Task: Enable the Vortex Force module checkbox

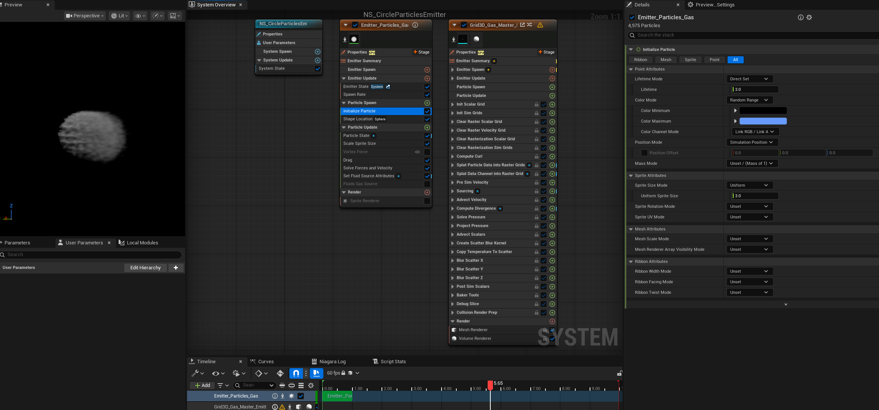Action: (427, 152)
